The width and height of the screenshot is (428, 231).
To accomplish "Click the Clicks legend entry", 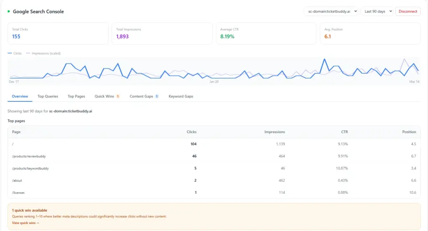I will (15, 53).
